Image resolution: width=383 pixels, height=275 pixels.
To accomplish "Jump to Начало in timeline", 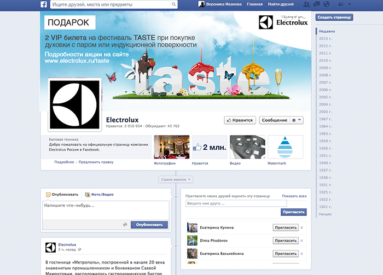I will [325, 214].
